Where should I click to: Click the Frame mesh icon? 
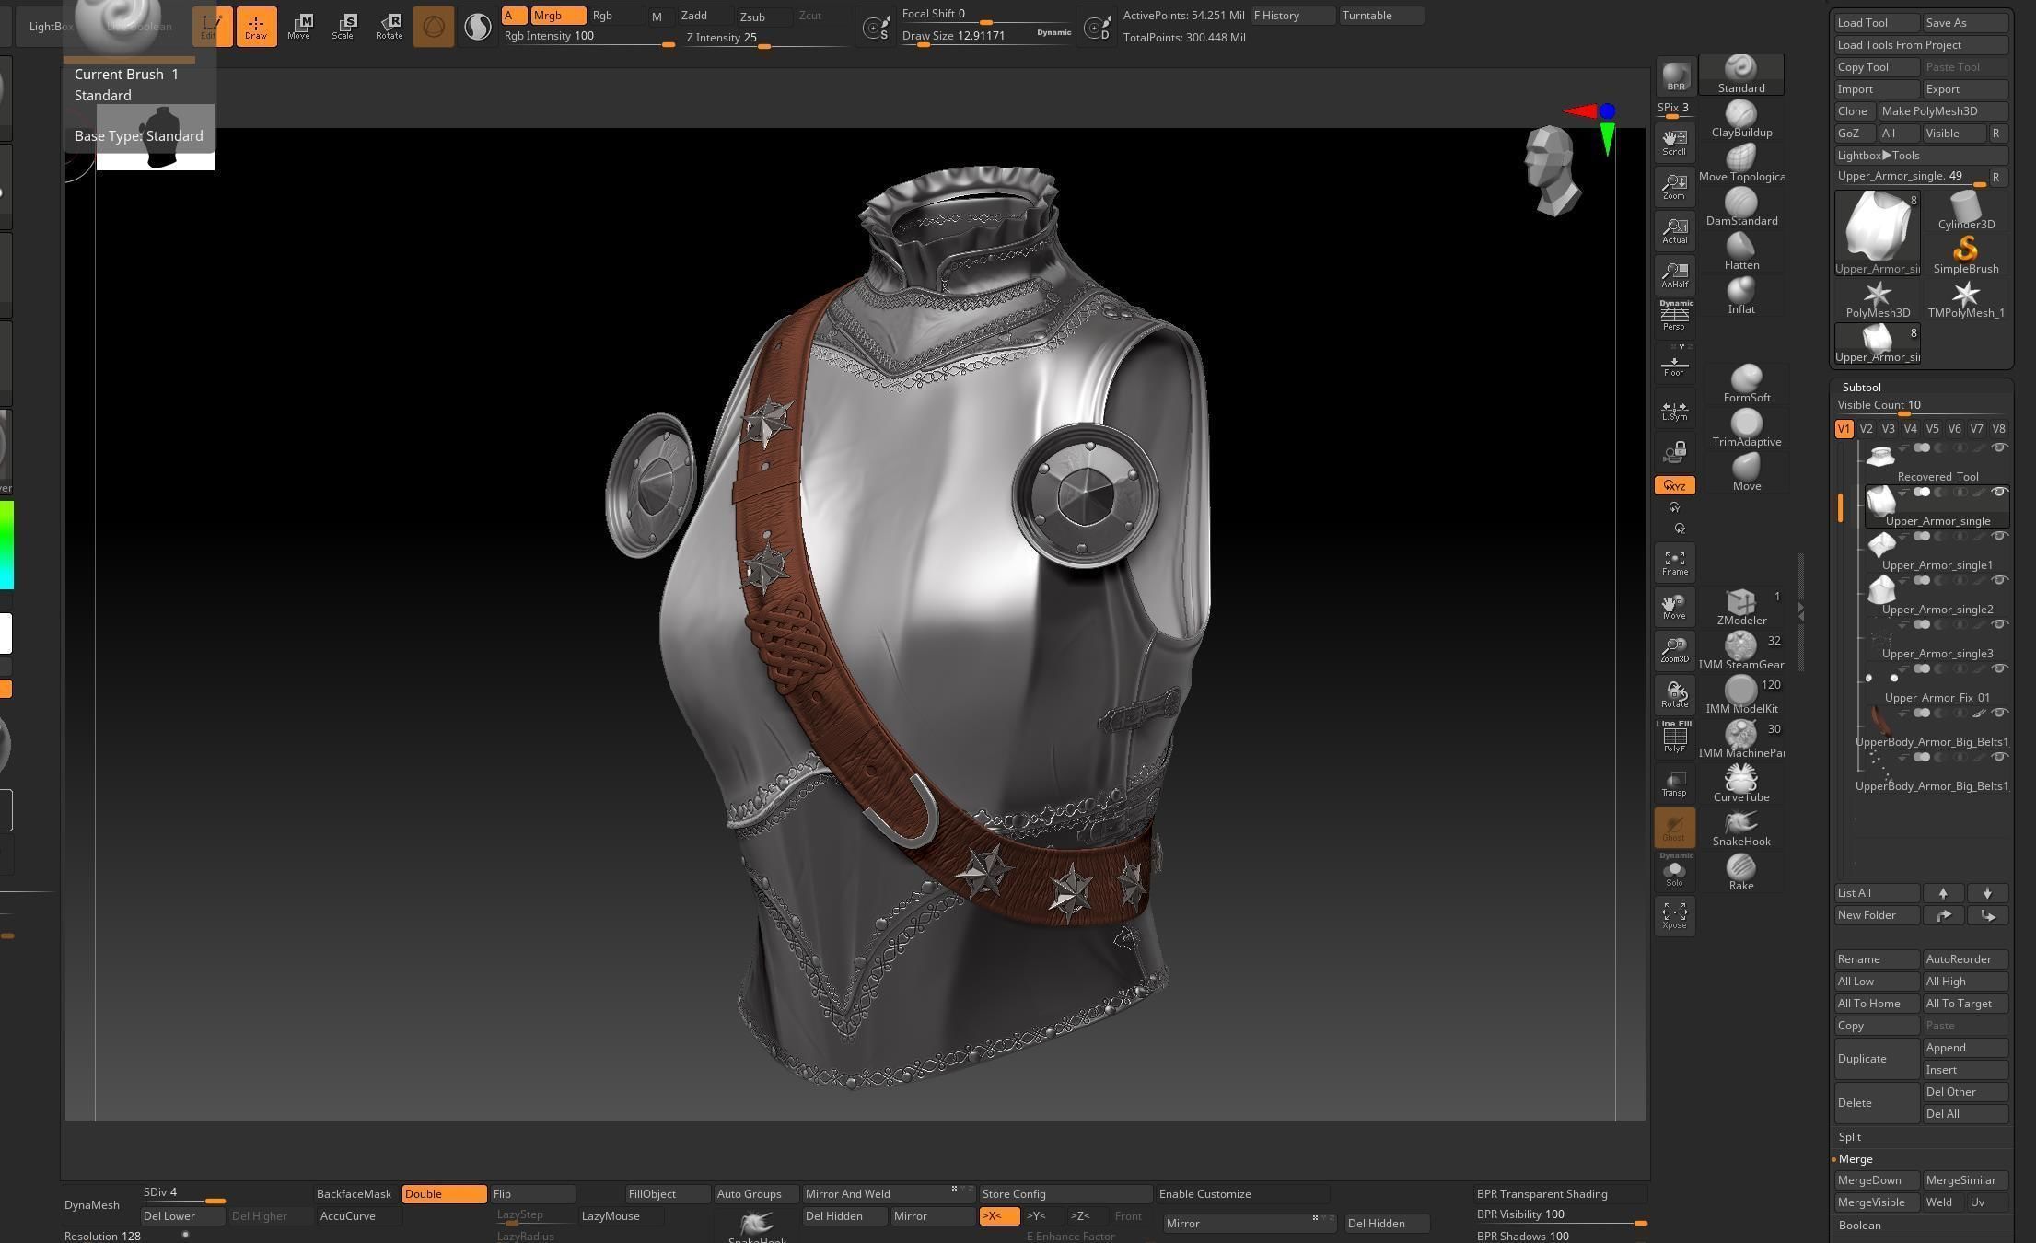[x=1674, y=563]
